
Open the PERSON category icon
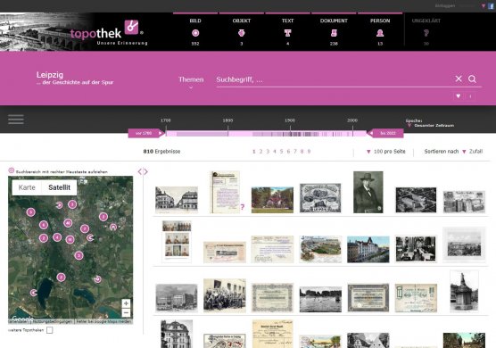tap(380, 33)
